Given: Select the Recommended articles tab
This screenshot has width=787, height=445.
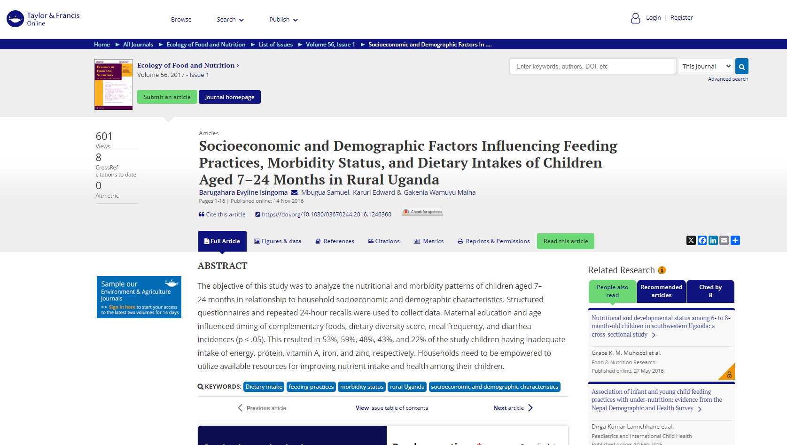Looking at the screenshot, I should click(661, 291).
